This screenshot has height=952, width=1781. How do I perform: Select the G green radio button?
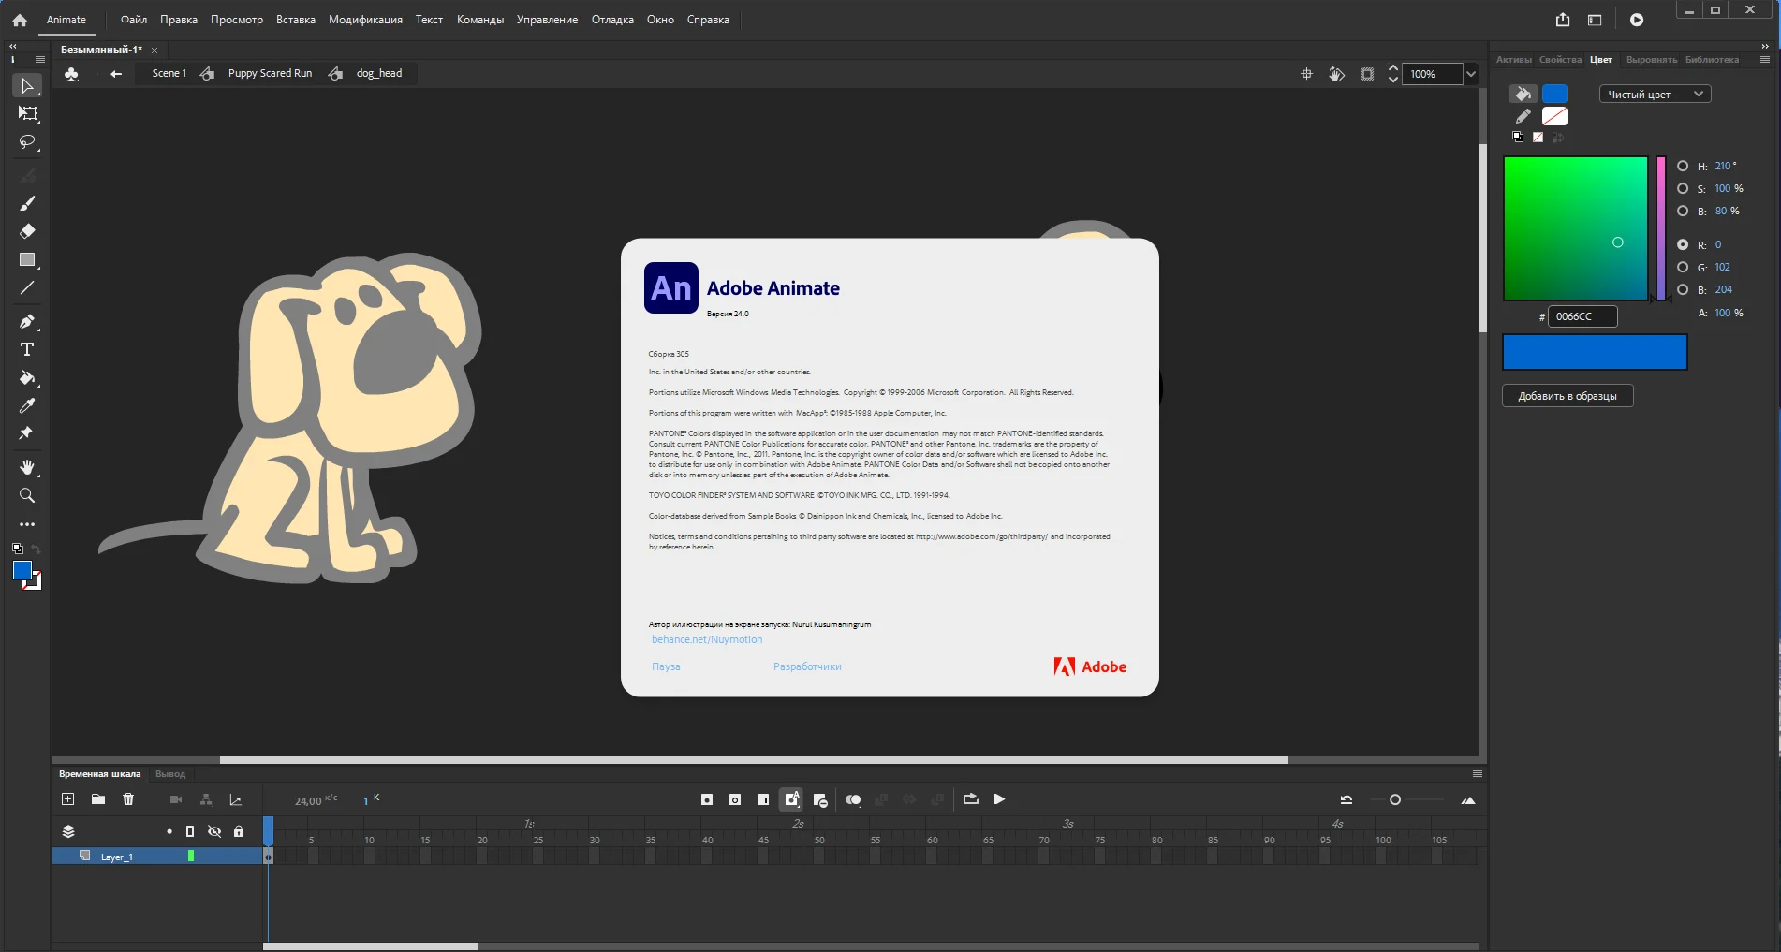(x=1683, y=267)
